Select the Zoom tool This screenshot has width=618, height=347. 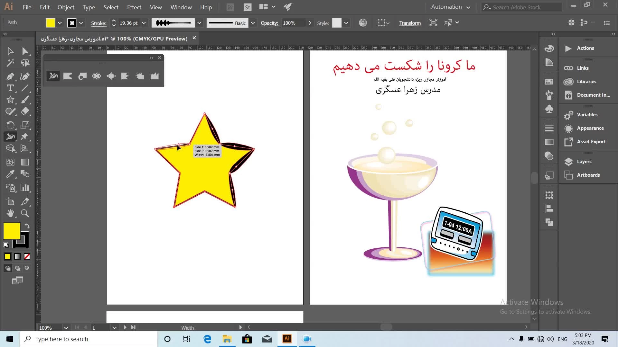(x=25, y=213)
